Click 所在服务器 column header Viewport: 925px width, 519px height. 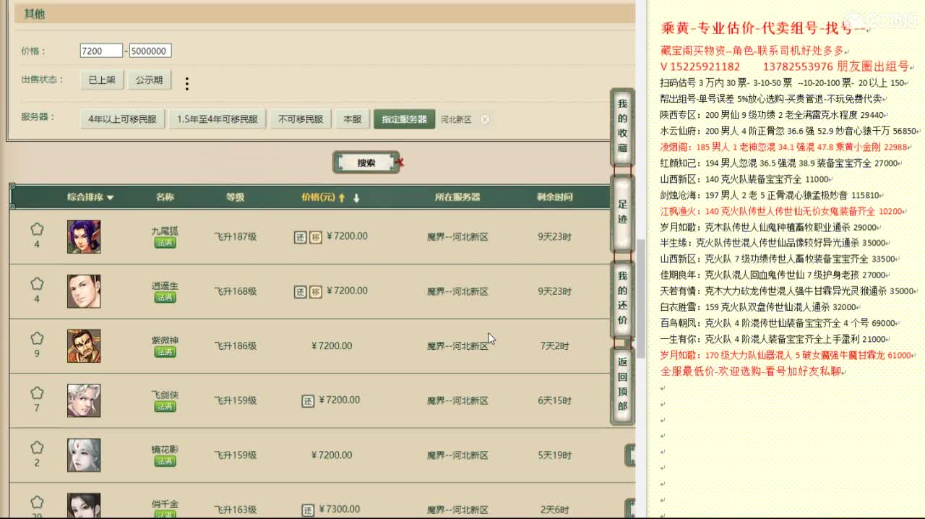coord(457,197)
